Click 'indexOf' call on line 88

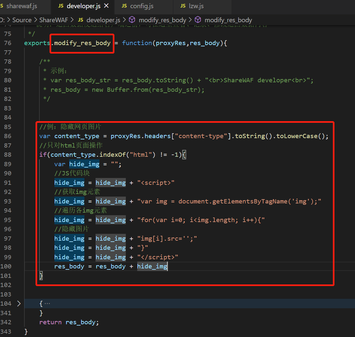pos(112,155)
